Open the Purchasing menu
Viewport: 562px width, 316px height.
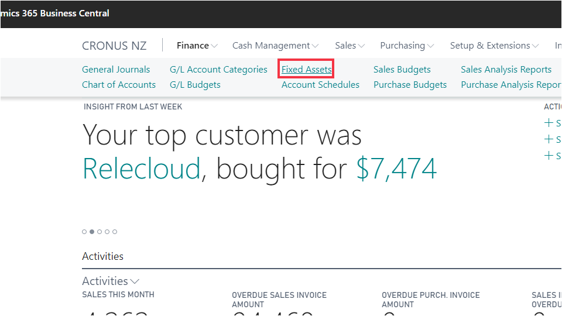click(x=407, y=46)
